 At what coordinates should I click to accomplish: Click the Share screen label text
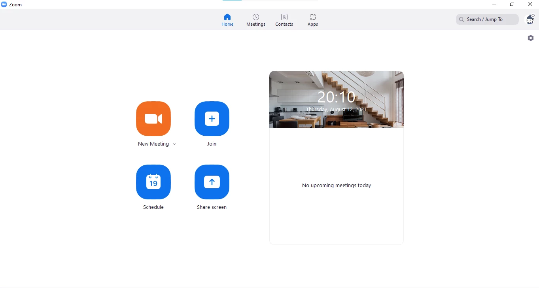tap(212, 207)
